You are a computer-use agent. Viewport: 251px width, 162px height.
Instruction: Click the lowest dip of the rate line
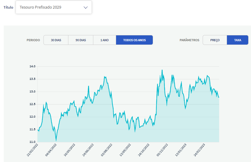point(56,141)
